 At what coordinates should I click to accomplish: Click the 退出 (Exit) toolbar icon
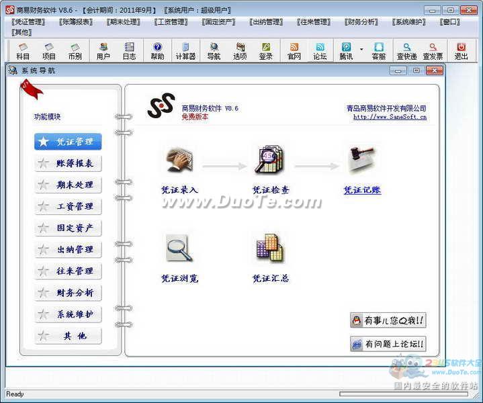tap(461, 51)
